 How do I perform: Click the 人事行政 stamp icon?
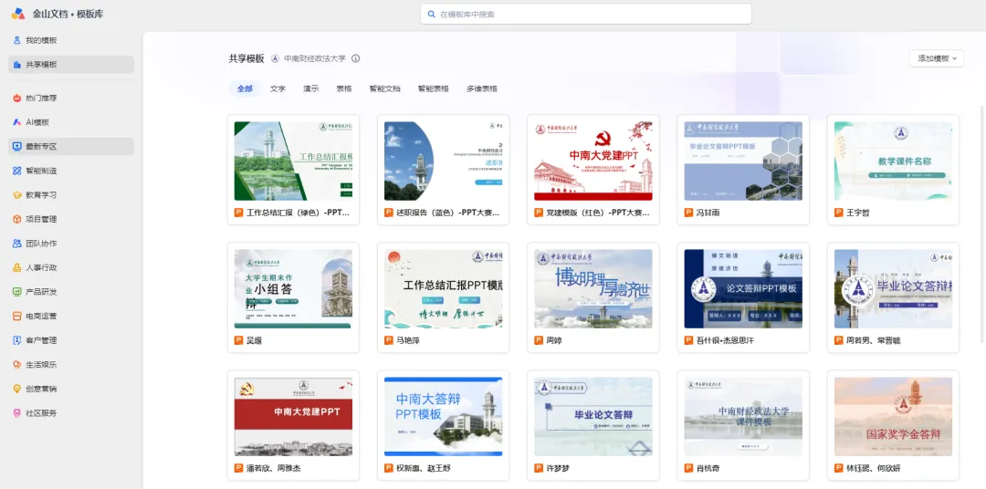[x=17, y=267]
